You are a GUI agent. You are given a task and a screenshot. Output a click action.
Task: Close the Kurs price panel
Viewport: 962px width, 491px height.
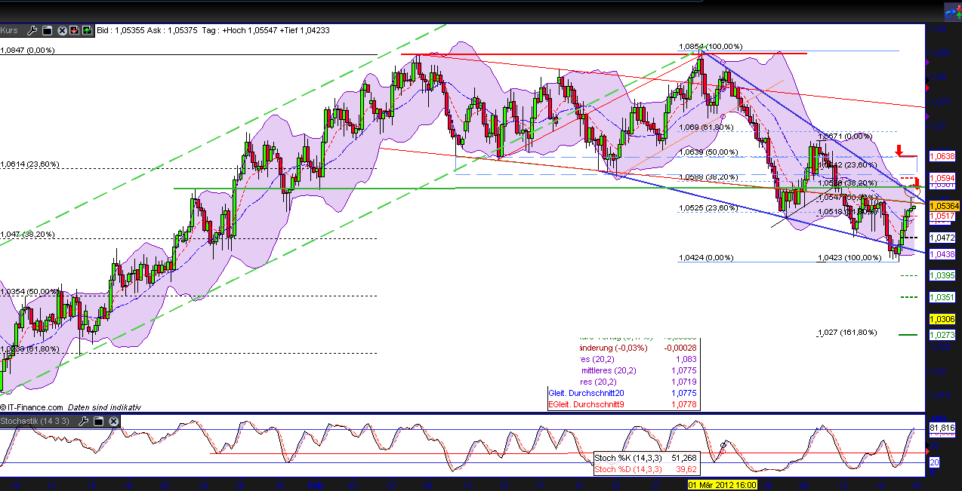click(63, 30)
